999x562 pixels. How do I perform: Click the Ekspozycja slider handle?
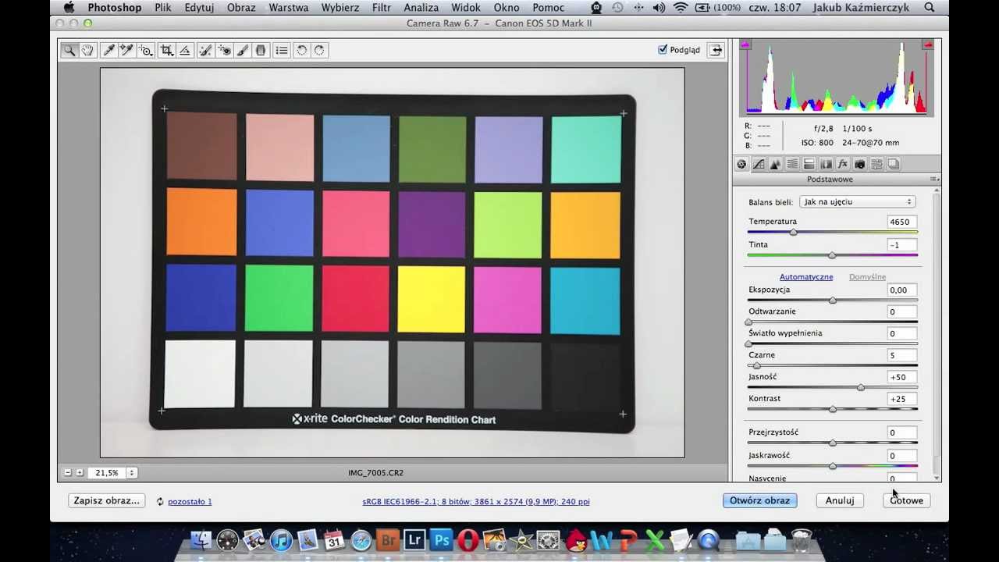(x=833, y=301)
